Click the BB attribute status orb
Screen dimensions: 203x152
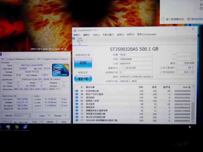coord(77,94)
